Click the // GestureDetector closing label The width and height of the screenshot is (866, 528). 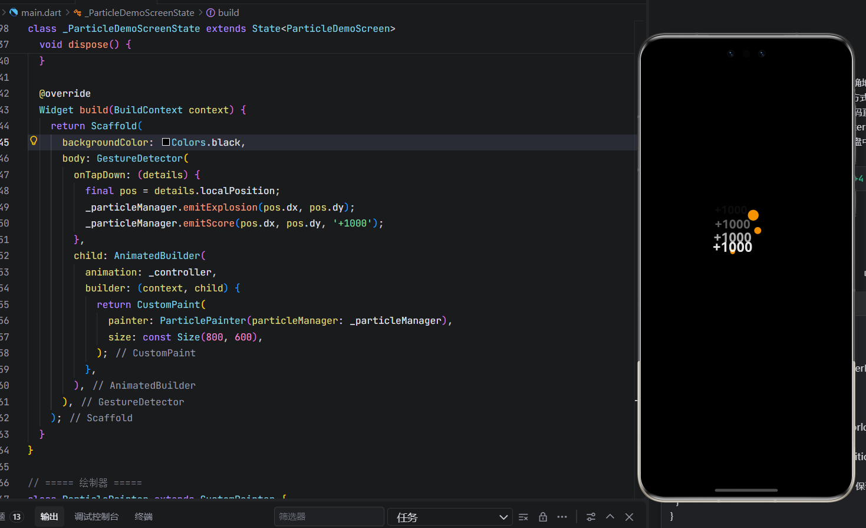tap(133, 402)
